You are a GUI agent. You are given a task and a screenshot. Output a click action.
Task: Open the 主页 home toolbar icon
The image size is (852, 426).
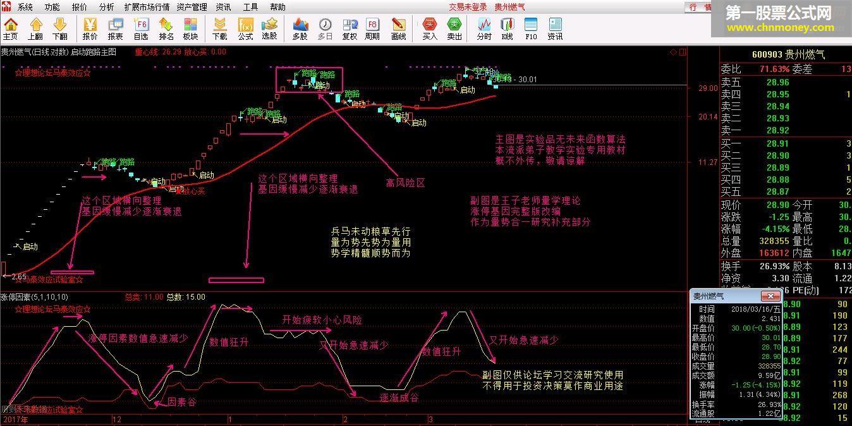[11, 29]
